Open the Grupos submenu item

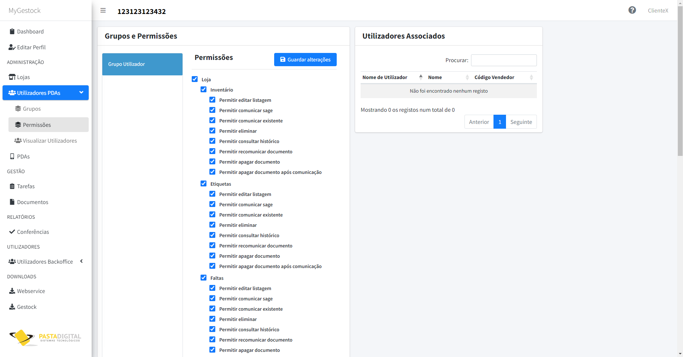(49, 109)
